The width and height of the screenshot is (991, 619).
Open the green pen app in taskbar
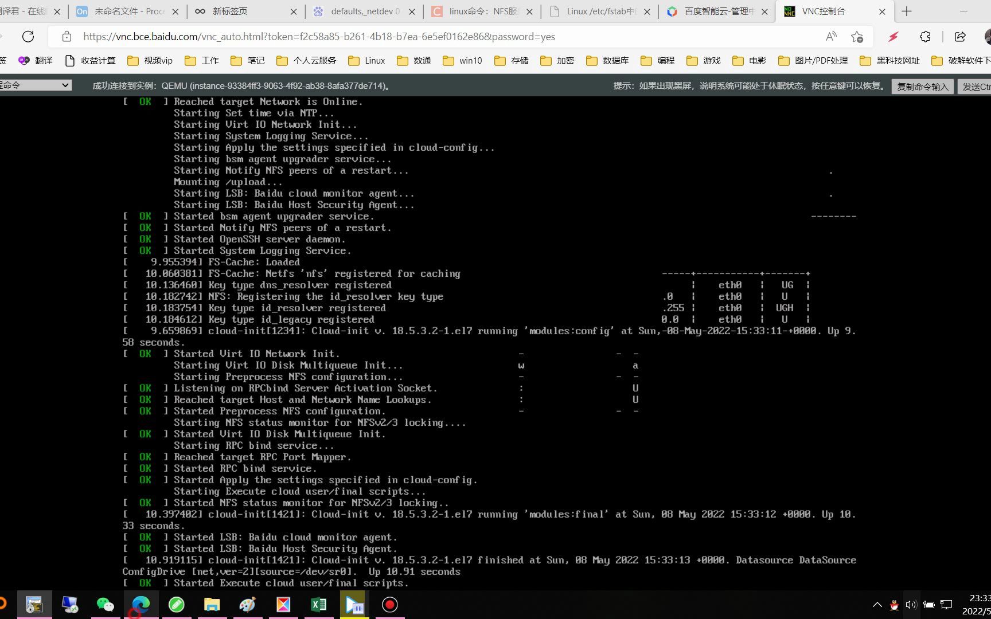pos(177,605)
